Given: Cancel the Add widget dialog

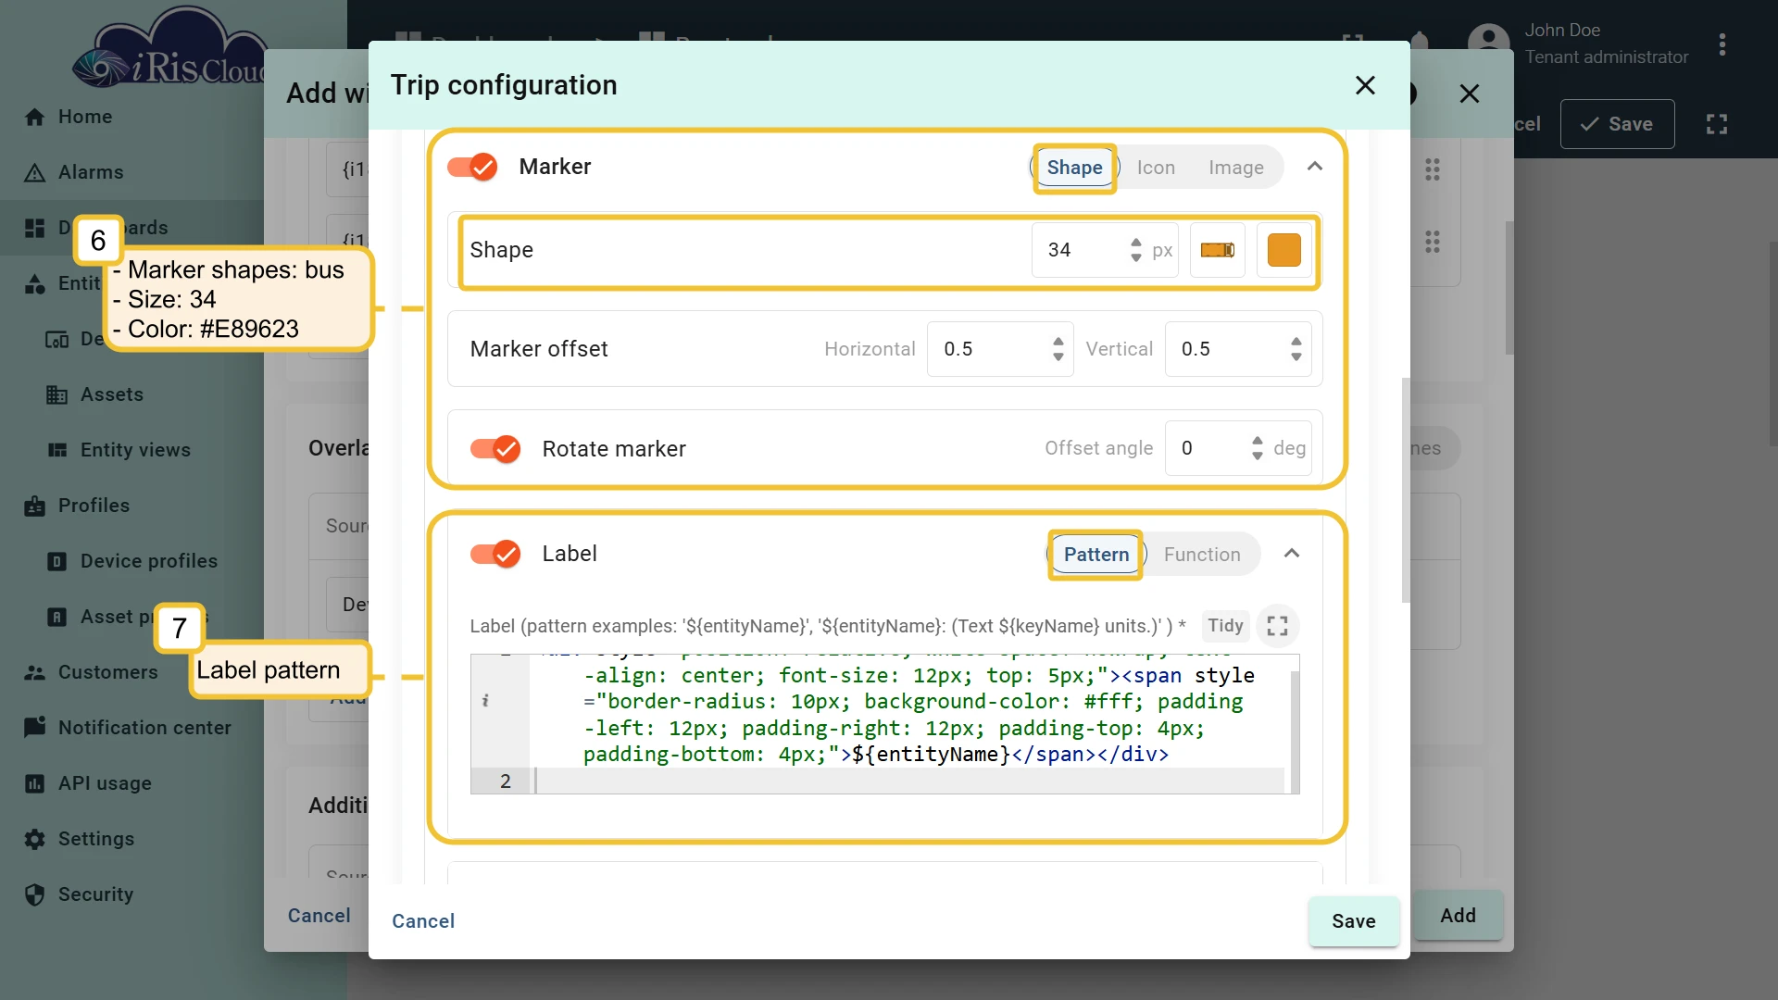Looking at the screenshot, I should coord(319,916).
